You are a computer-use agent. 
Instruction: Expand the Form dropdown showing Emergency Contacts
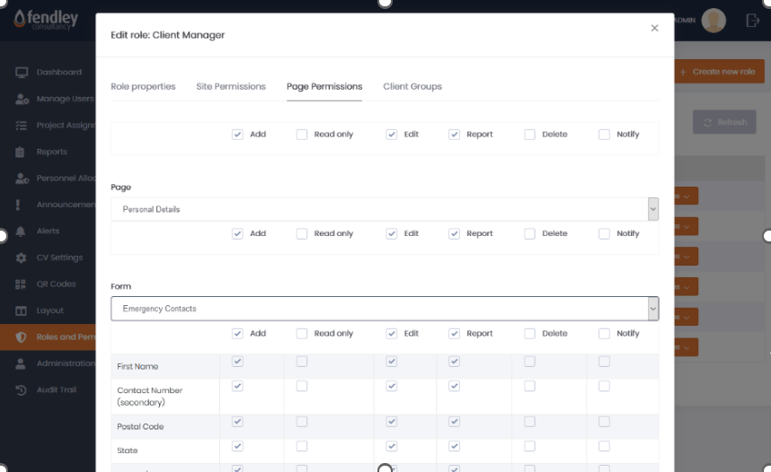coord(384,309)
